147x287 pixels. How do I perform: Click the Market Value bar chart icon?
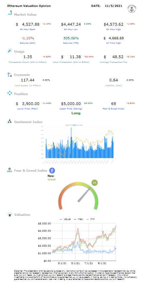click(x=10, y=13)
